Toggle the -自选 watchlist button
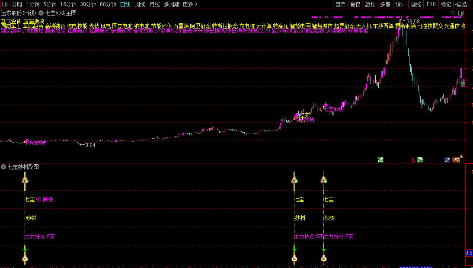473x268 pixels. point(461,4)
